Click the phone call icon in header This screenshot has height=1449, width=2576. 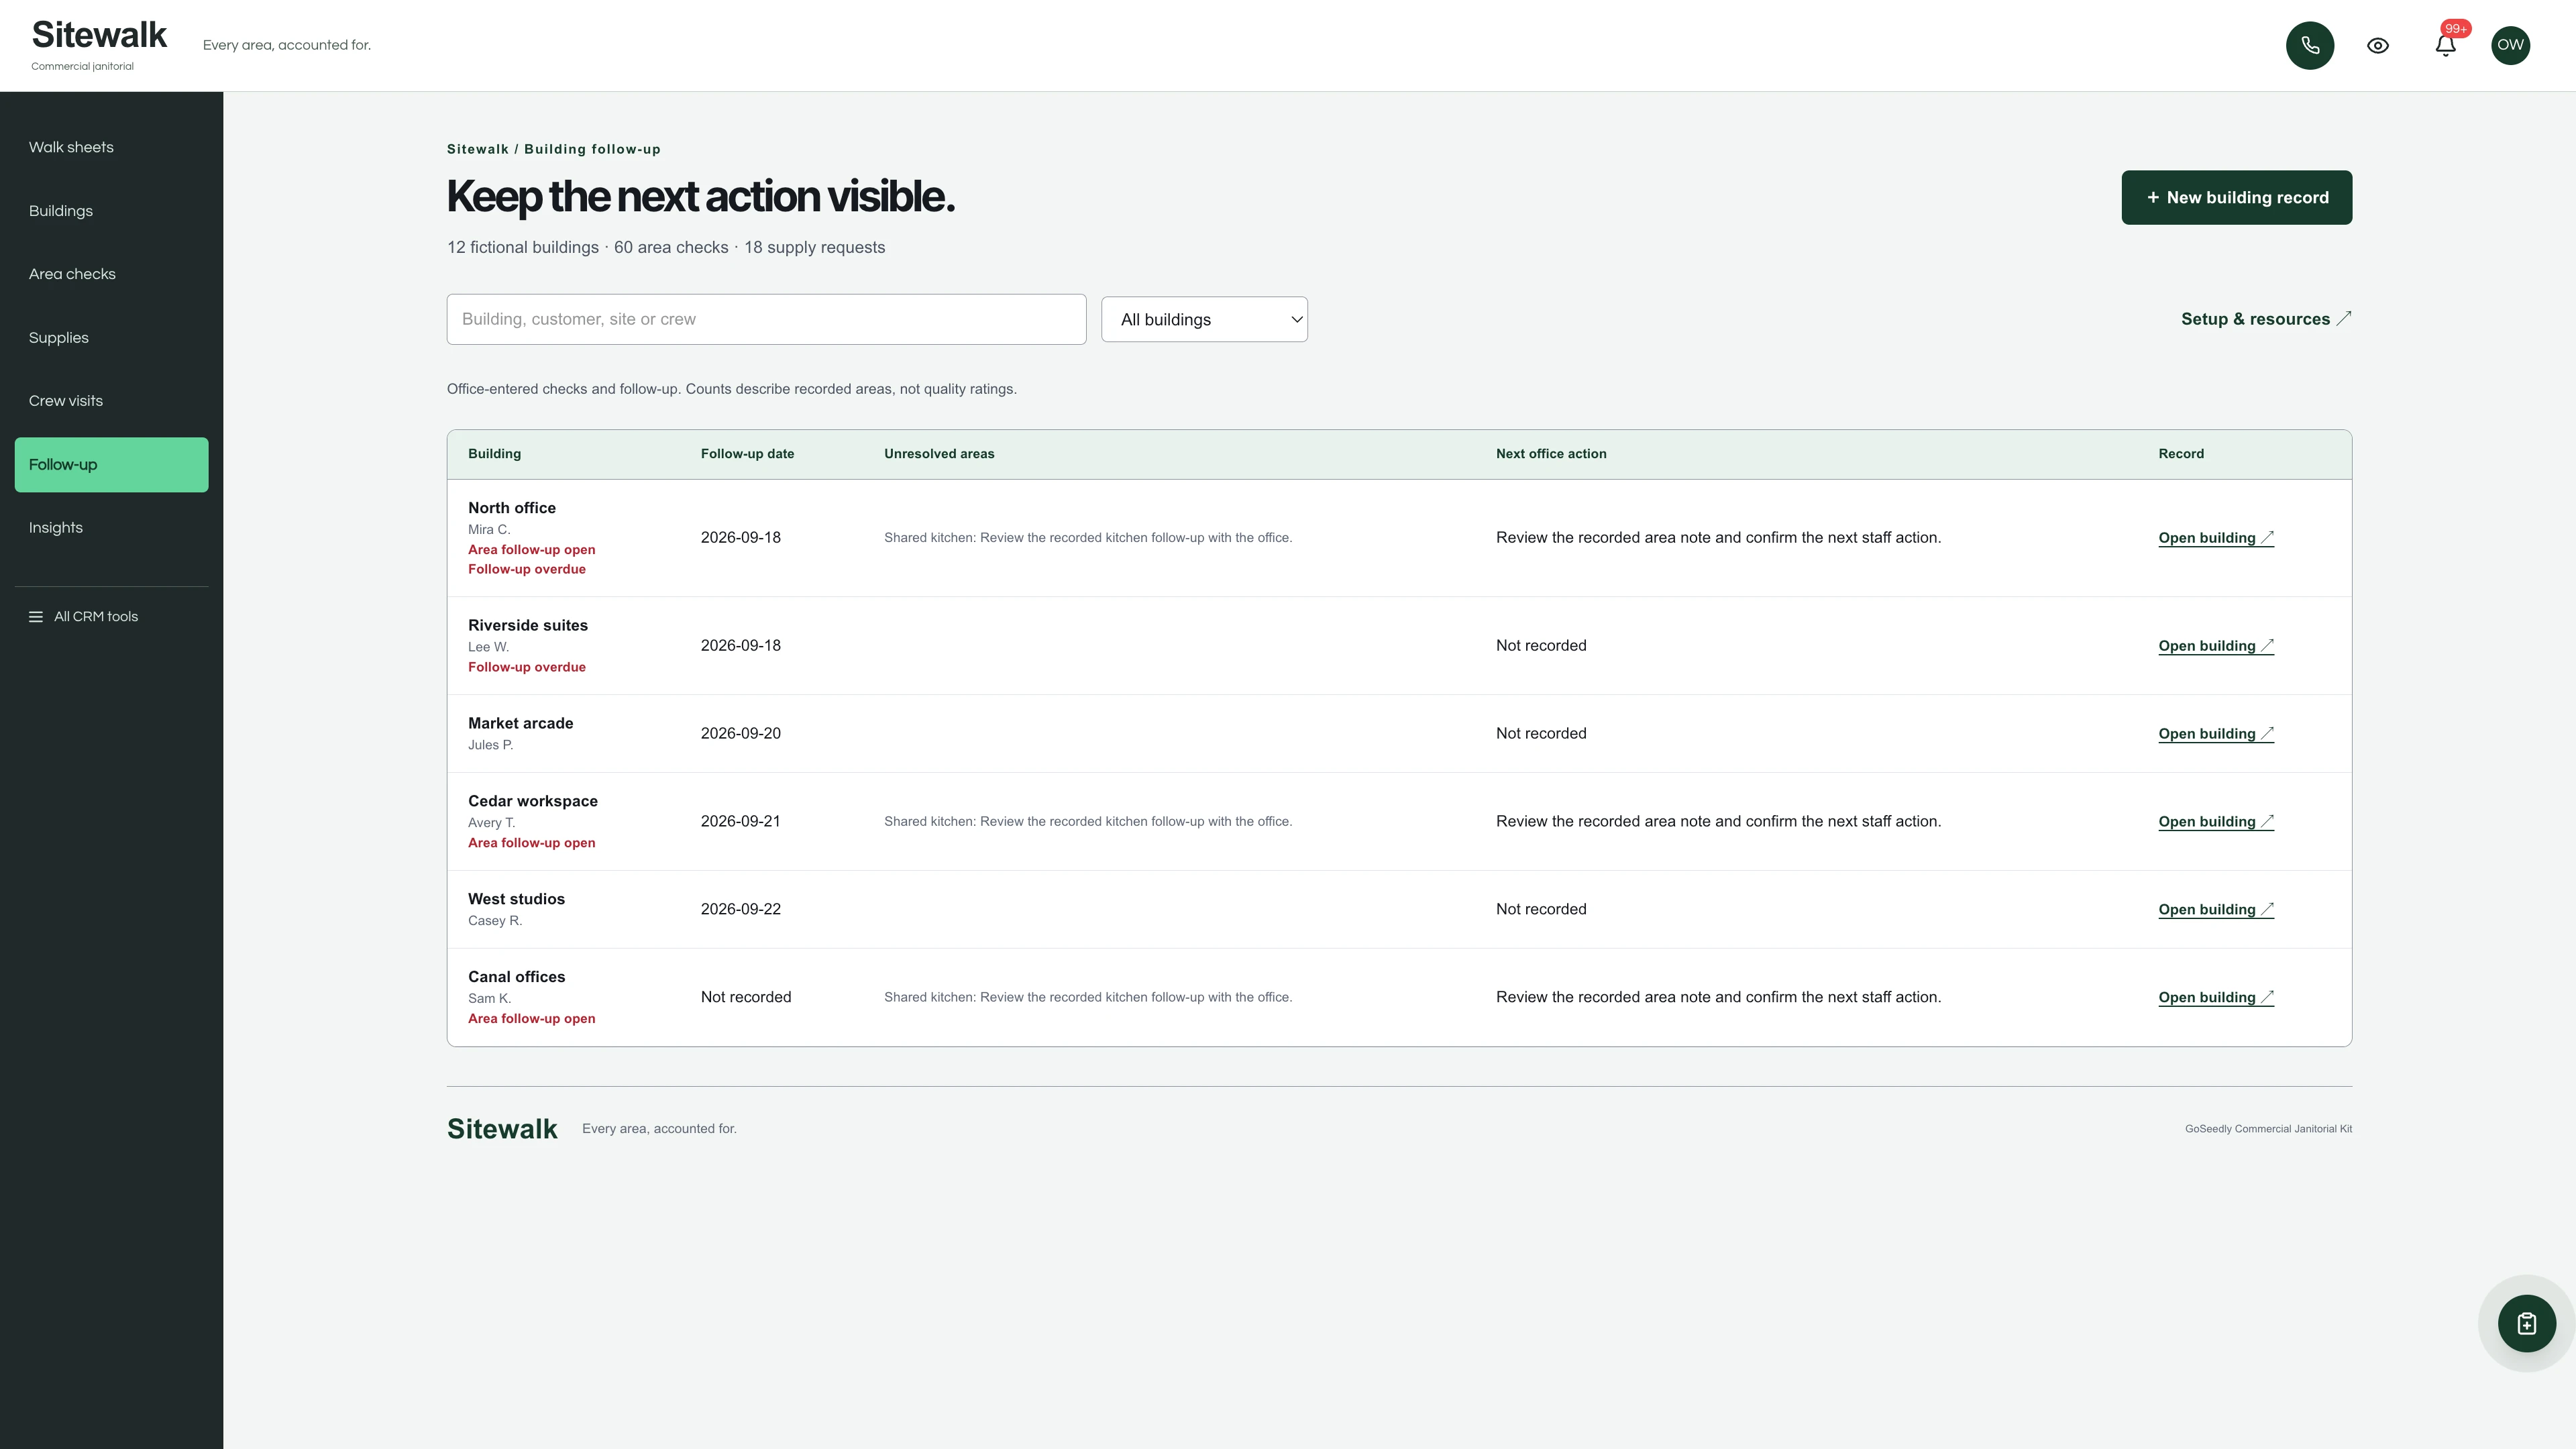(2310, 45)
